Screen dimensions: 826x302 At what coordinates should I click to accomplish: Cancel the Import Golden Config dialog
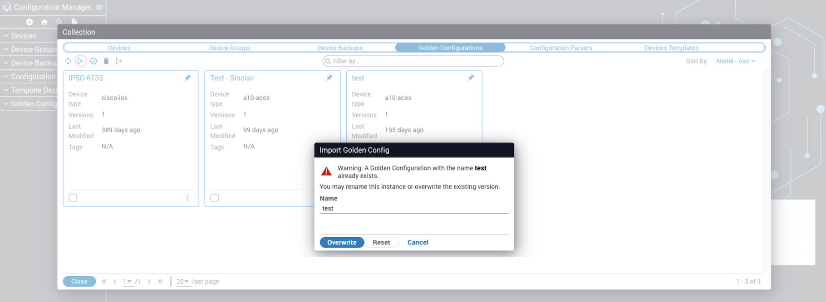coord(418,243)
